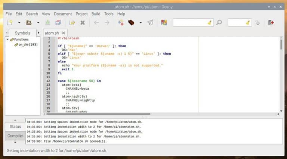The image size is (287, 159).
Task: Click status bar indentation width message
Action: (x=57, y=150)
